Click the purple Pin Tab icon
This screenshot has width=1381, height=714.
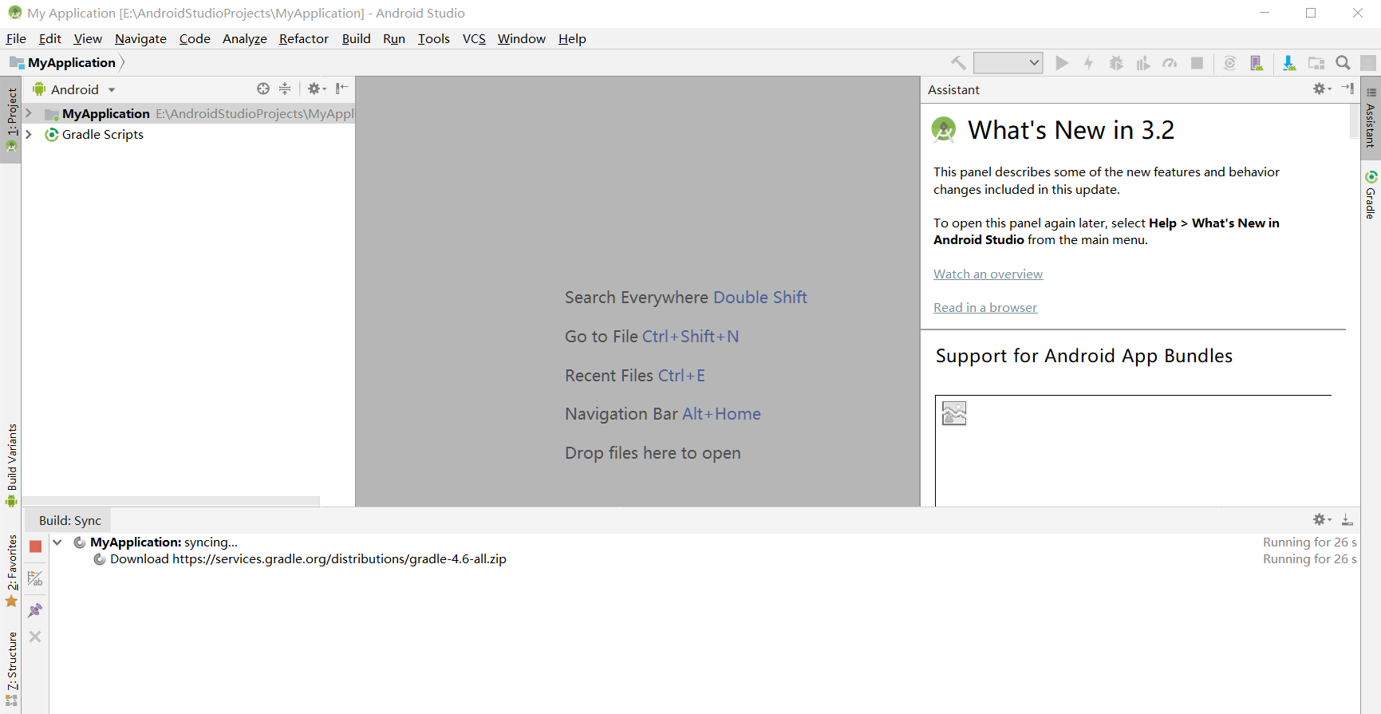(x=35, y=610)
